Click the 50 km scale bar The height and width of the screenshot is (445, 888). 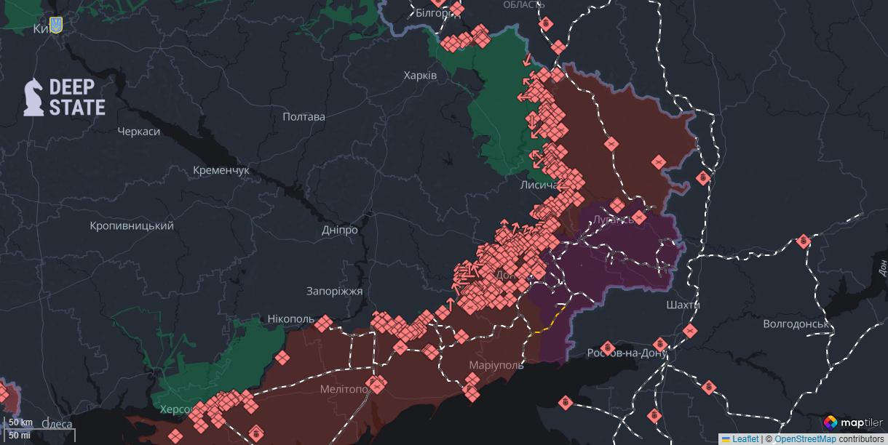22,422
